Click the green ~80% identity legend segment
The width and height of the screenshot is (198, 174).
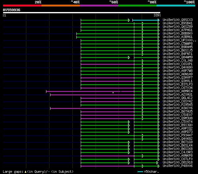(x=137, y=6)
